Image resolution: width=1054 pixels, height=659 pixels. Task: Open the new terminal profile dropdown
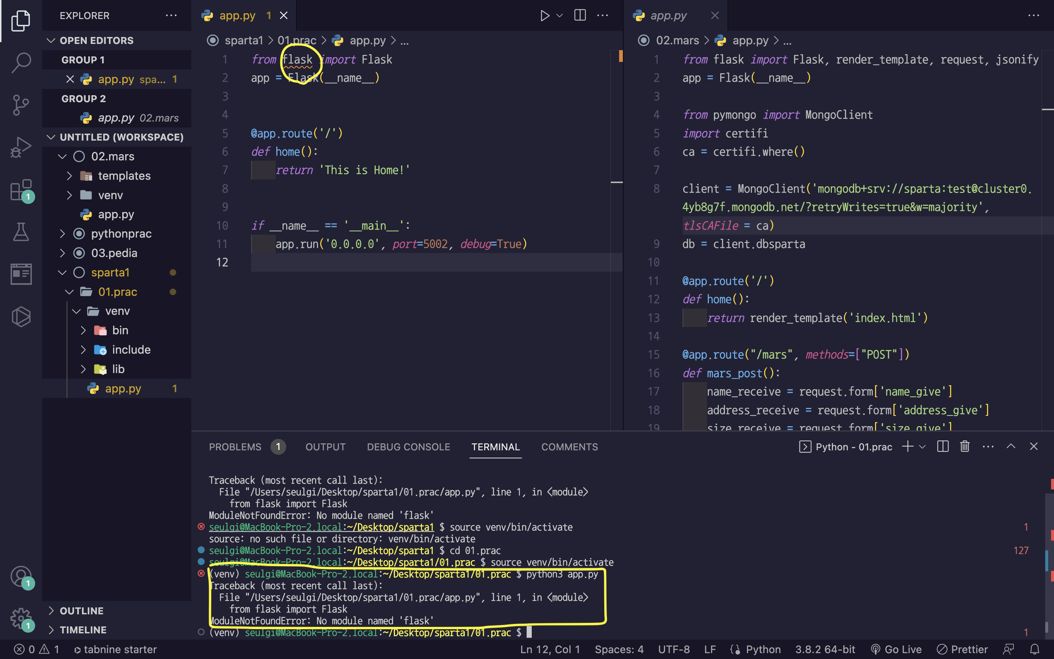922,447
